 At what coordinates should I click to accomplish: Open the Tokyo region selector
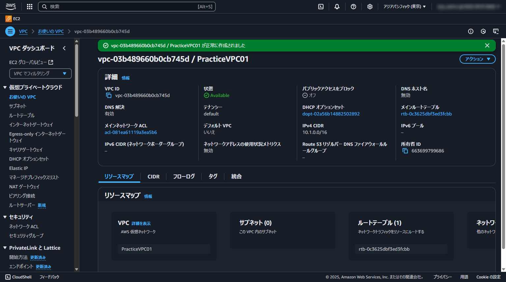point(405,7)
